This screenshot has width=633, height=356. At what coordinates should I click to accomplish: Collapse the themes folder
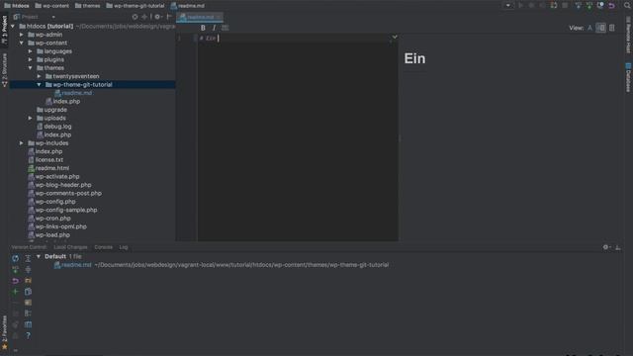click(31, 68)
